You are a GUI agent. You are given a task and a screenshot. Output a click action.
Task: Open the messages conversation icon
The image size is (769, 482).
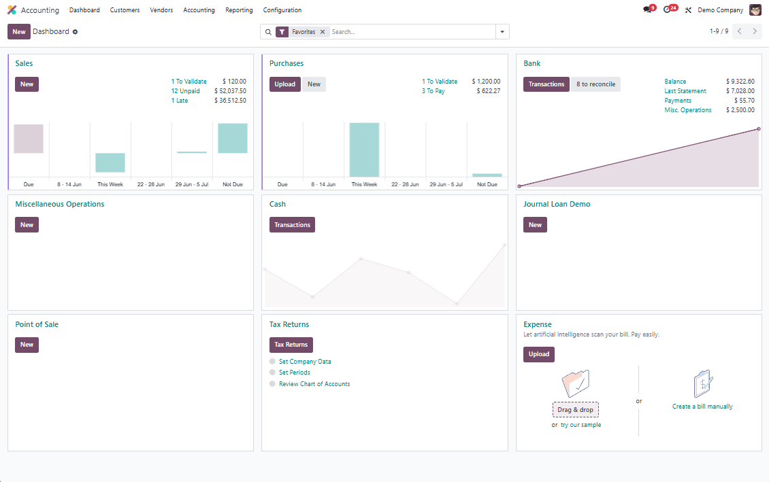pyautogui.click(x=647, y=10)
